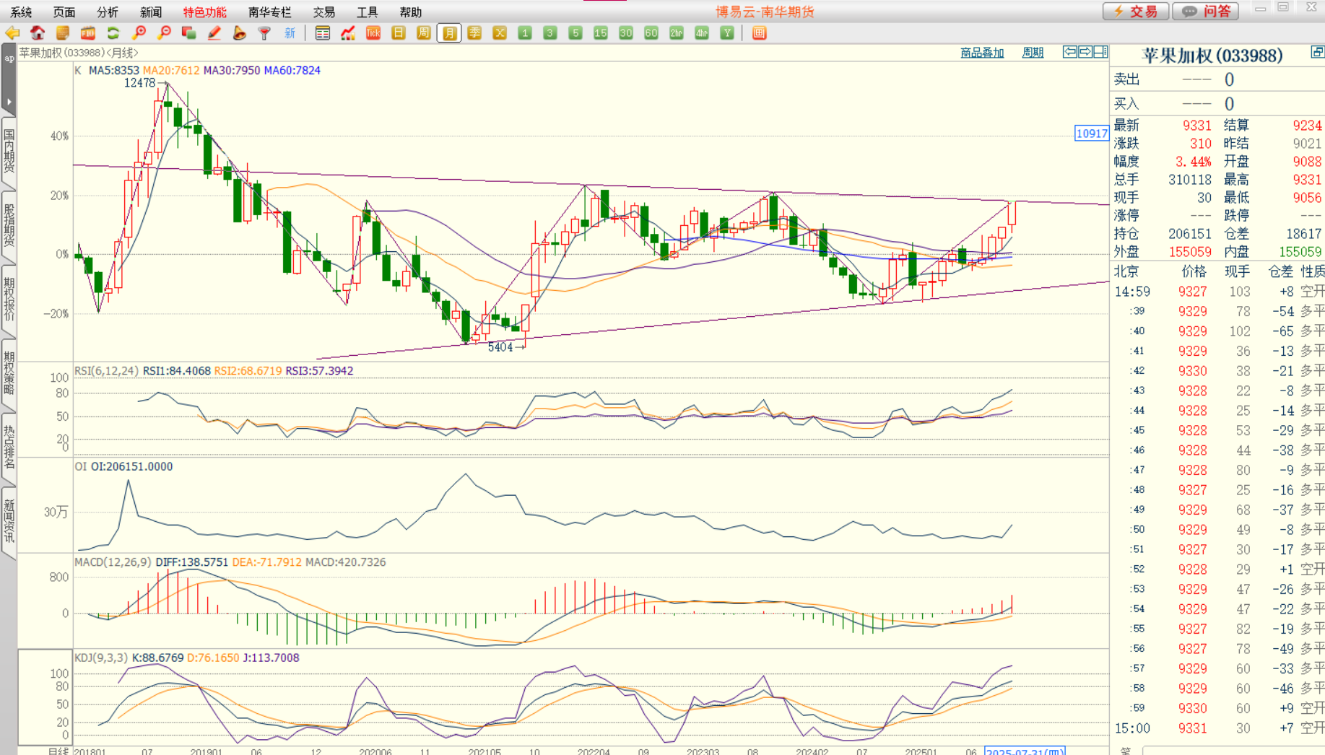The height and width of the screenshot is (755, 1325).
Task: Click the 商品叠加 overlay link
Action: 982,53
